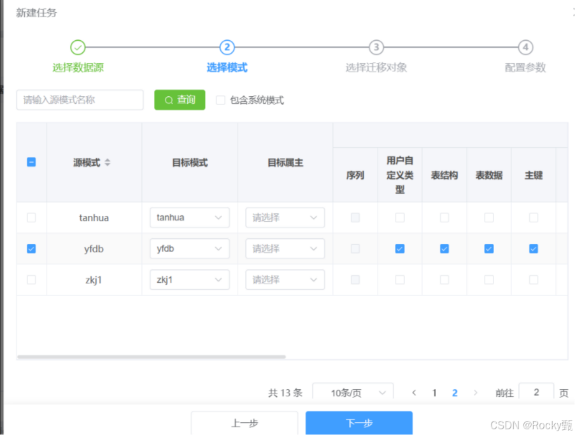Go to page 1 in pagination
Viewport: 575px width, 435px height.
coord(434,393)
